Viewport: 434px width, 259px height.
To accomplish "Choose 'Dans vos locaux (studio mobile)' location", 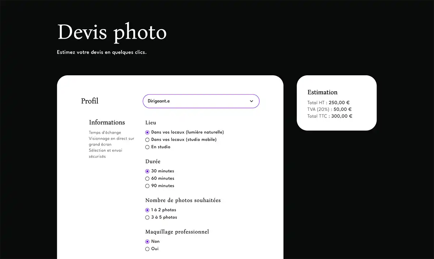I will tap(148, 140).
